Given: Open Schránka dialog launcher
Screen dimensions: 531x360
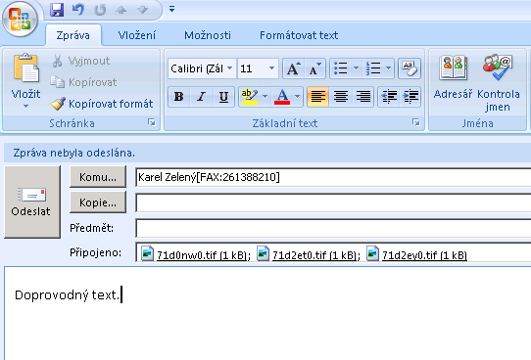Looking at the screenshot, I should 152,122.
